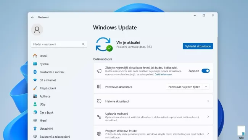The height and width of the screenshot is (140, 248).
Task: Click the Vyhledat aktualizace button
Action: click(198, 46)
